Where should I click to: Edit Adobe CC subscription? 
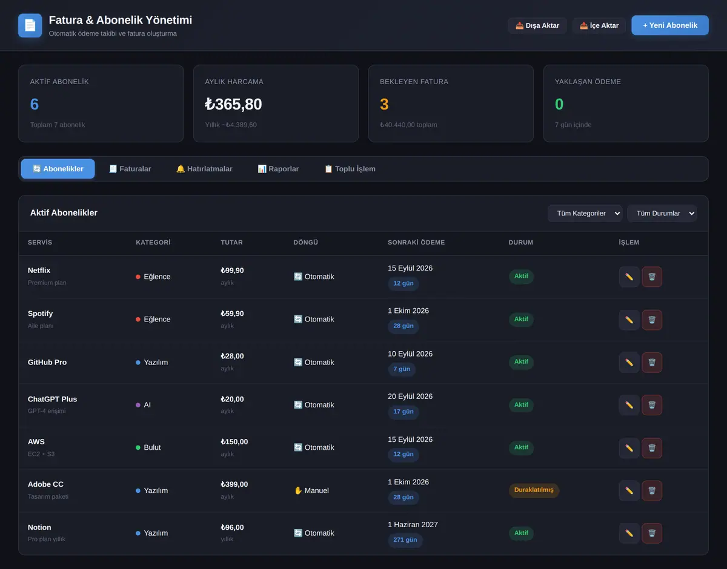coord(629,490)
